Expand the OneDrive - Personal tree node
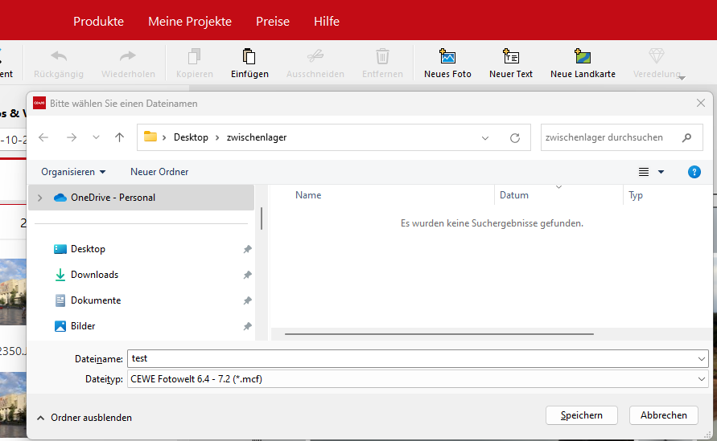The width and height of the screenshot is (717, 441). pos(39,198)
